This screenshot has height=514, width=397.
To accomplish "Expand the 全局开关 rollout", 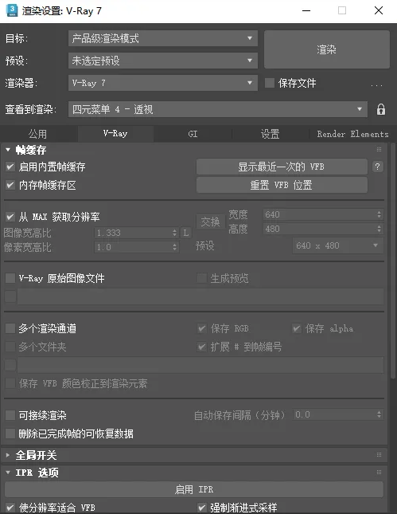I will (8, 455).
